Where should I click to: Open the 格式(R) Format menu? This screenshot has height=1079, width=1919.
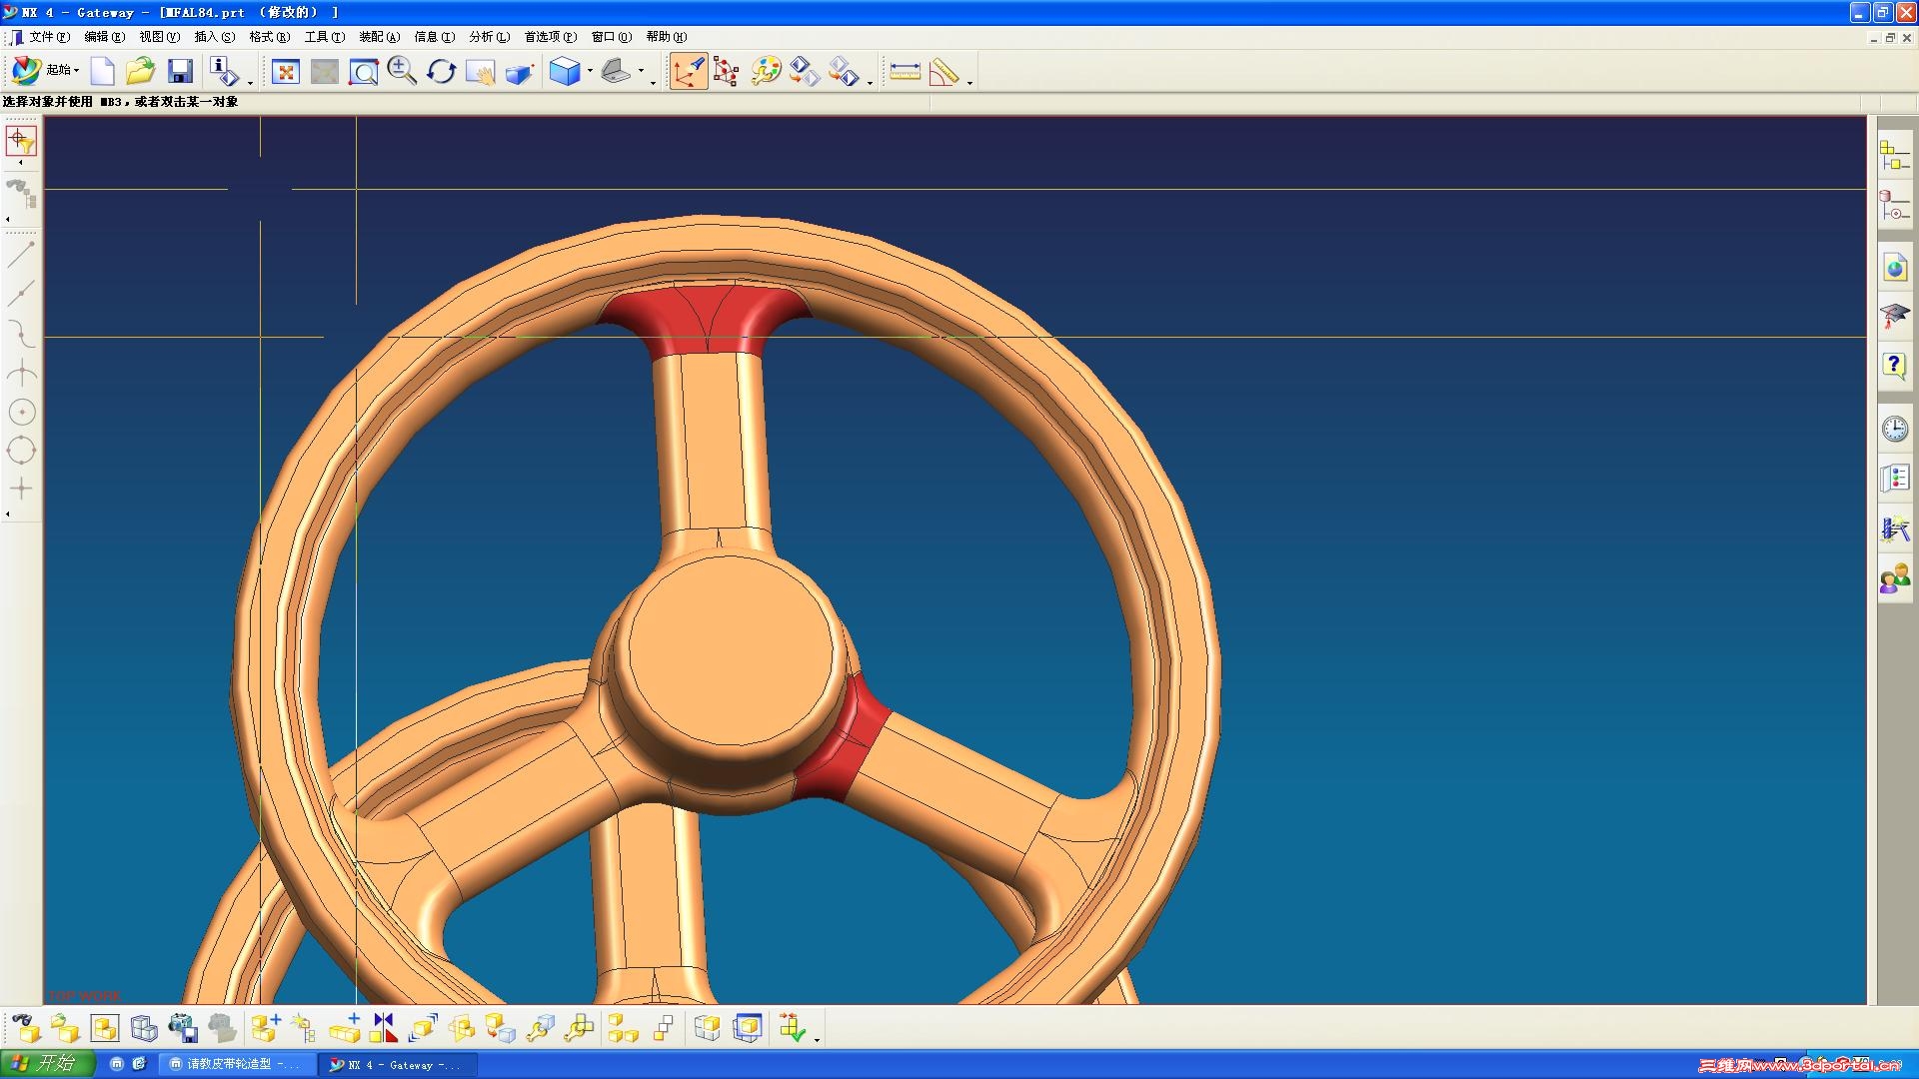click(270, 37)
